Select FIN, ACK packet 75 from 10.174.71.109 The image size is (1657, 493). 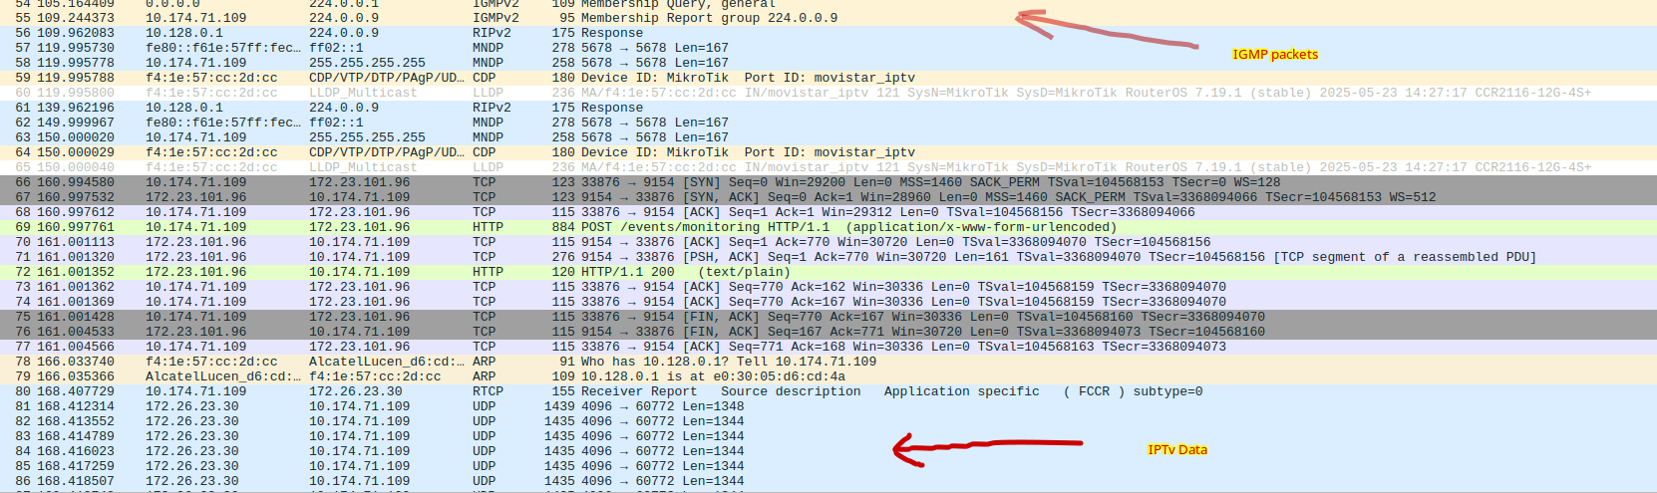pyautogui.click(x=828, y=317)
